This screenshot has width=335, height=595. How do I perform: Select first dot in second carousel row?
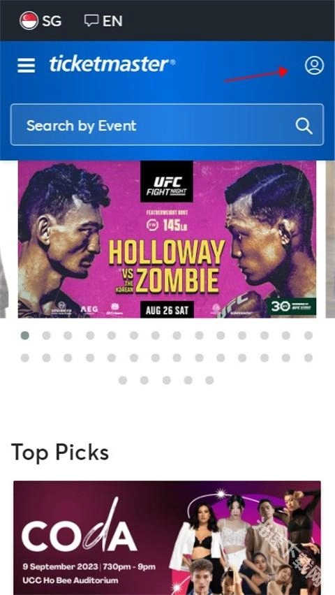[24, 358]
